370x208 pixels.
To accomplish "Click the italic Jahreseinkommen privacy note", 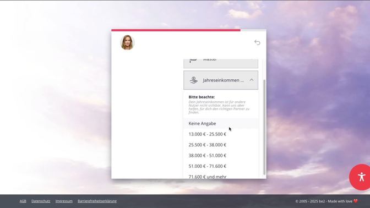I will click(x=219, y=107).
